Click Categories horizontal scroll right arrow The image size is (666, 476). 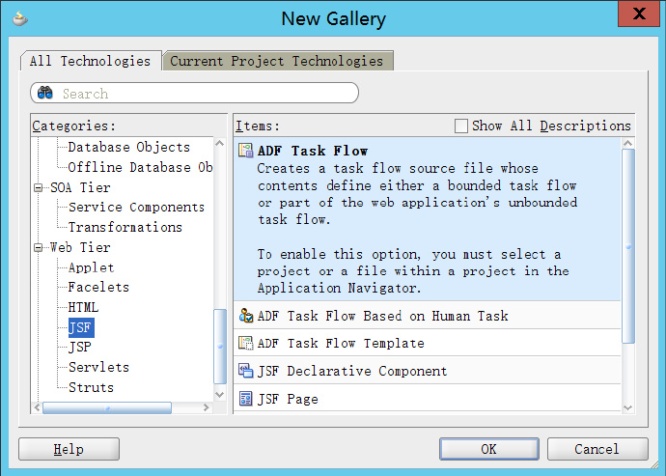pos(207,408)
